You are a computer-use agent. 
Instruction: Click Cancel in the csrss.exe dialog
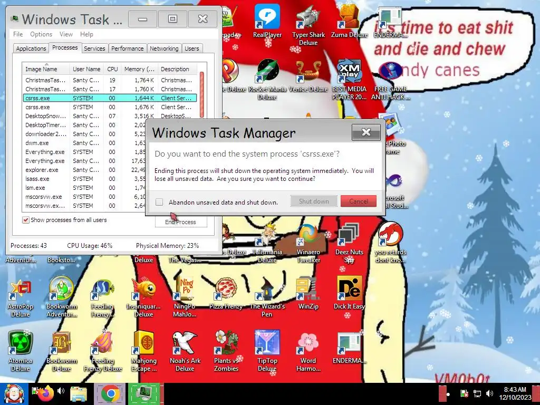click(x=359, y=201)
